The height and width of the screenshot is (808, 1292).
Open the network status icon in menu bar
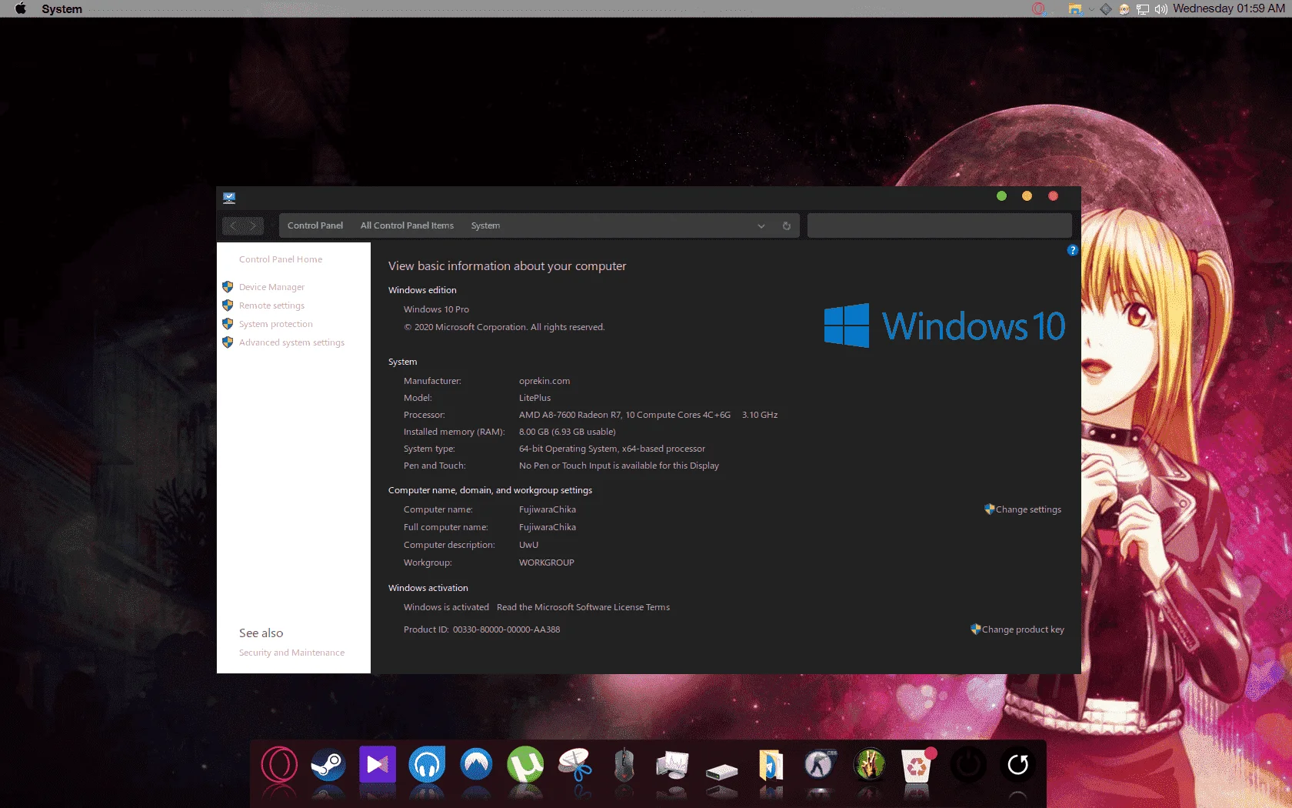tap(1143, 9)
